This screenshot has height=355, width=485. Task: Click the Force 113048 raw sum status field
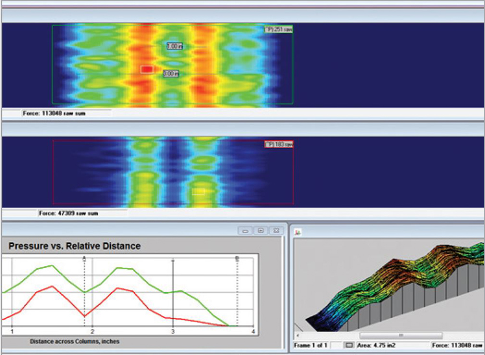(54, 113)
